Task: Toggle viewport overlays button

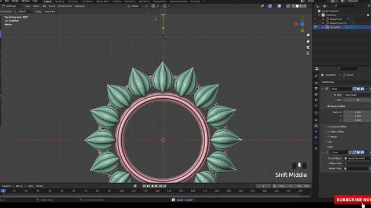Action: tap(279, 6)
